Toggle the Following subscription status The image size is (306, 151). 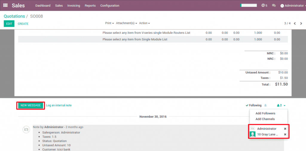(253, 105)
